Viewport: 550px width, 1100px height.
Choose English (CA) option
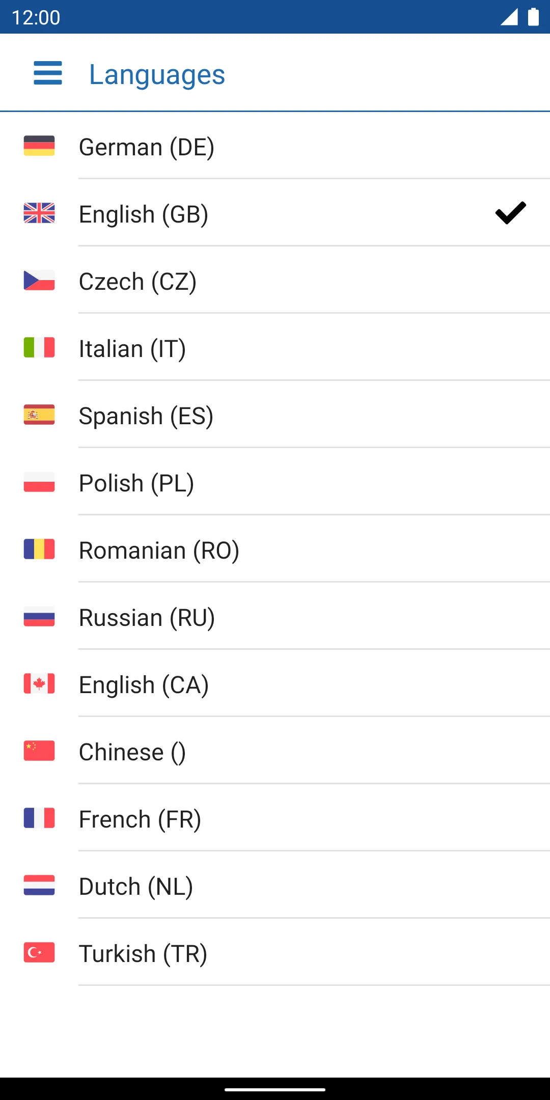click(x=275, y=684)
